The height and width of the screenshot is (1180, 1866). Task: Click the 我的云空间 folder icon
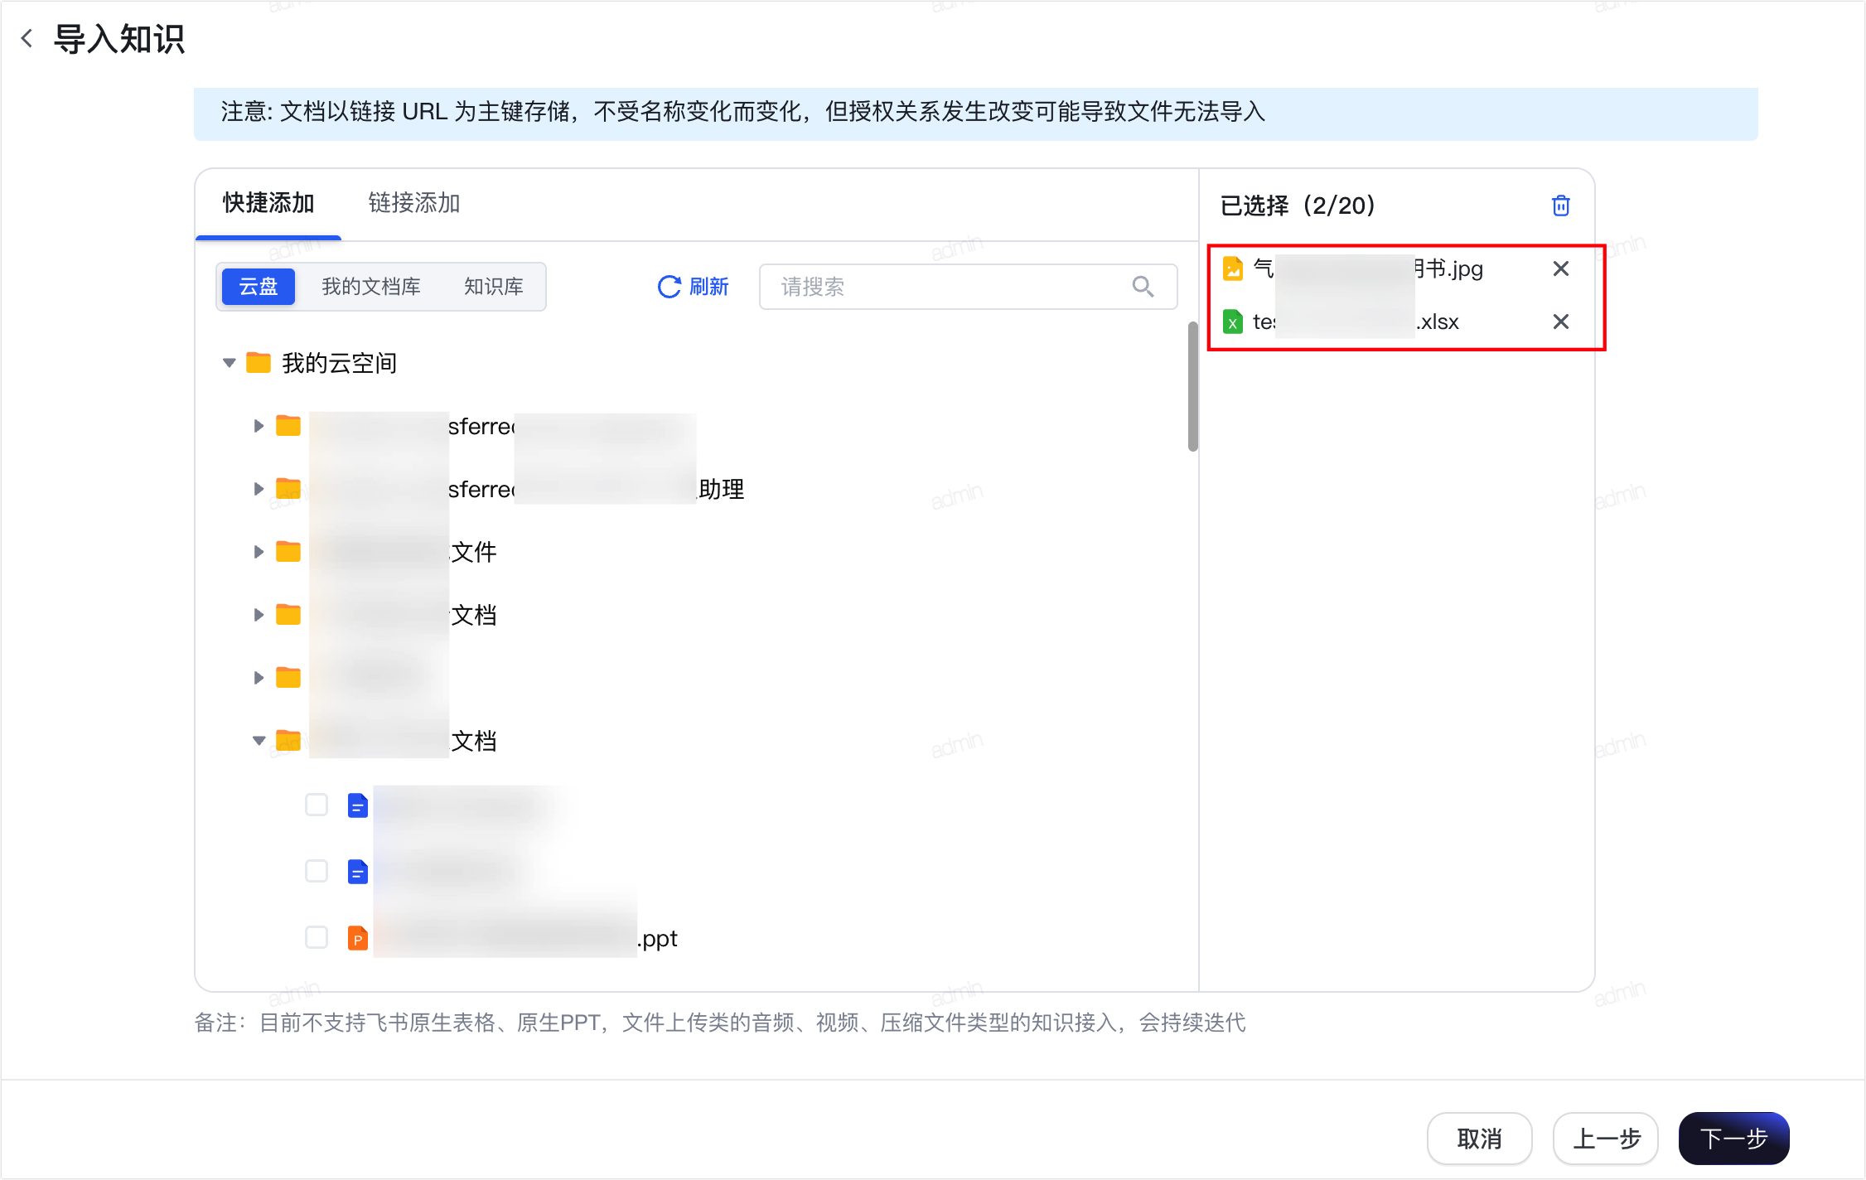259,363
